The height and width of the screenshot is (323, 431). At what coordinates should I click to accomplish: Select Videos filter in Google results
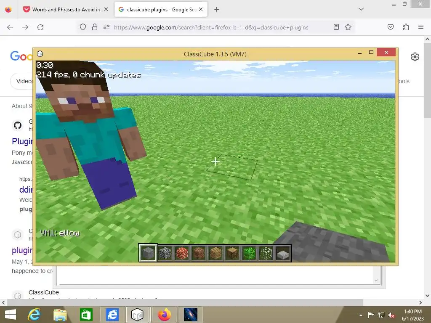pos(24,81)
